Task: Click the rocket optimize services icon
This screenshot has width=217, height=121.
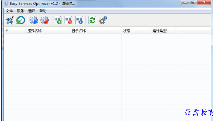Action: (x=10, y=20)
